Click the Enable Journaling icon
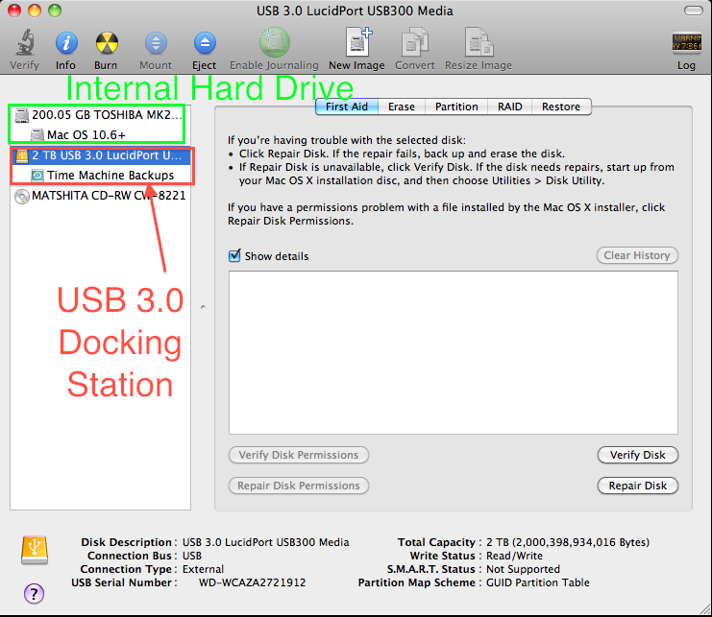 pyautogui.click(x=274, y=42)
